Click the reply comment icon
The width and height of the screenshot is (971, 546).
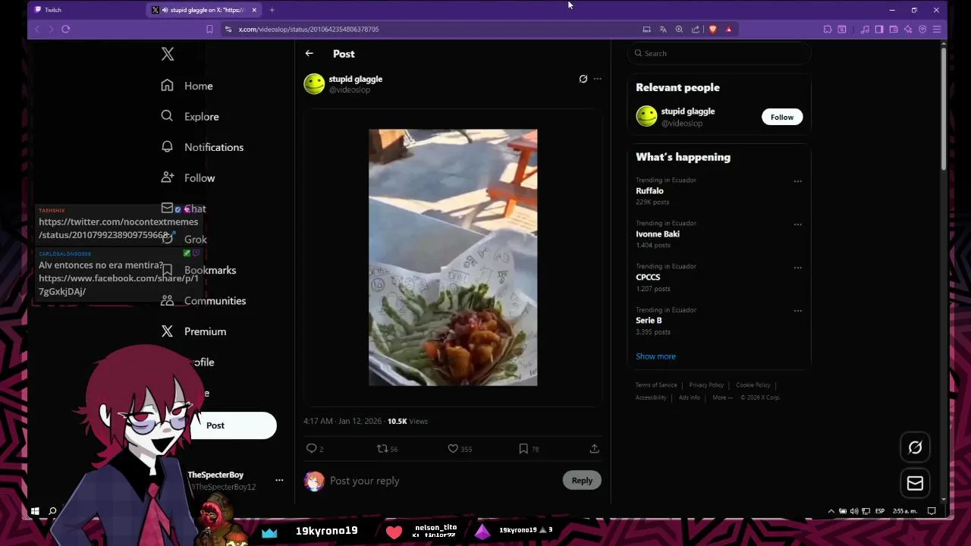pos(311,449)
